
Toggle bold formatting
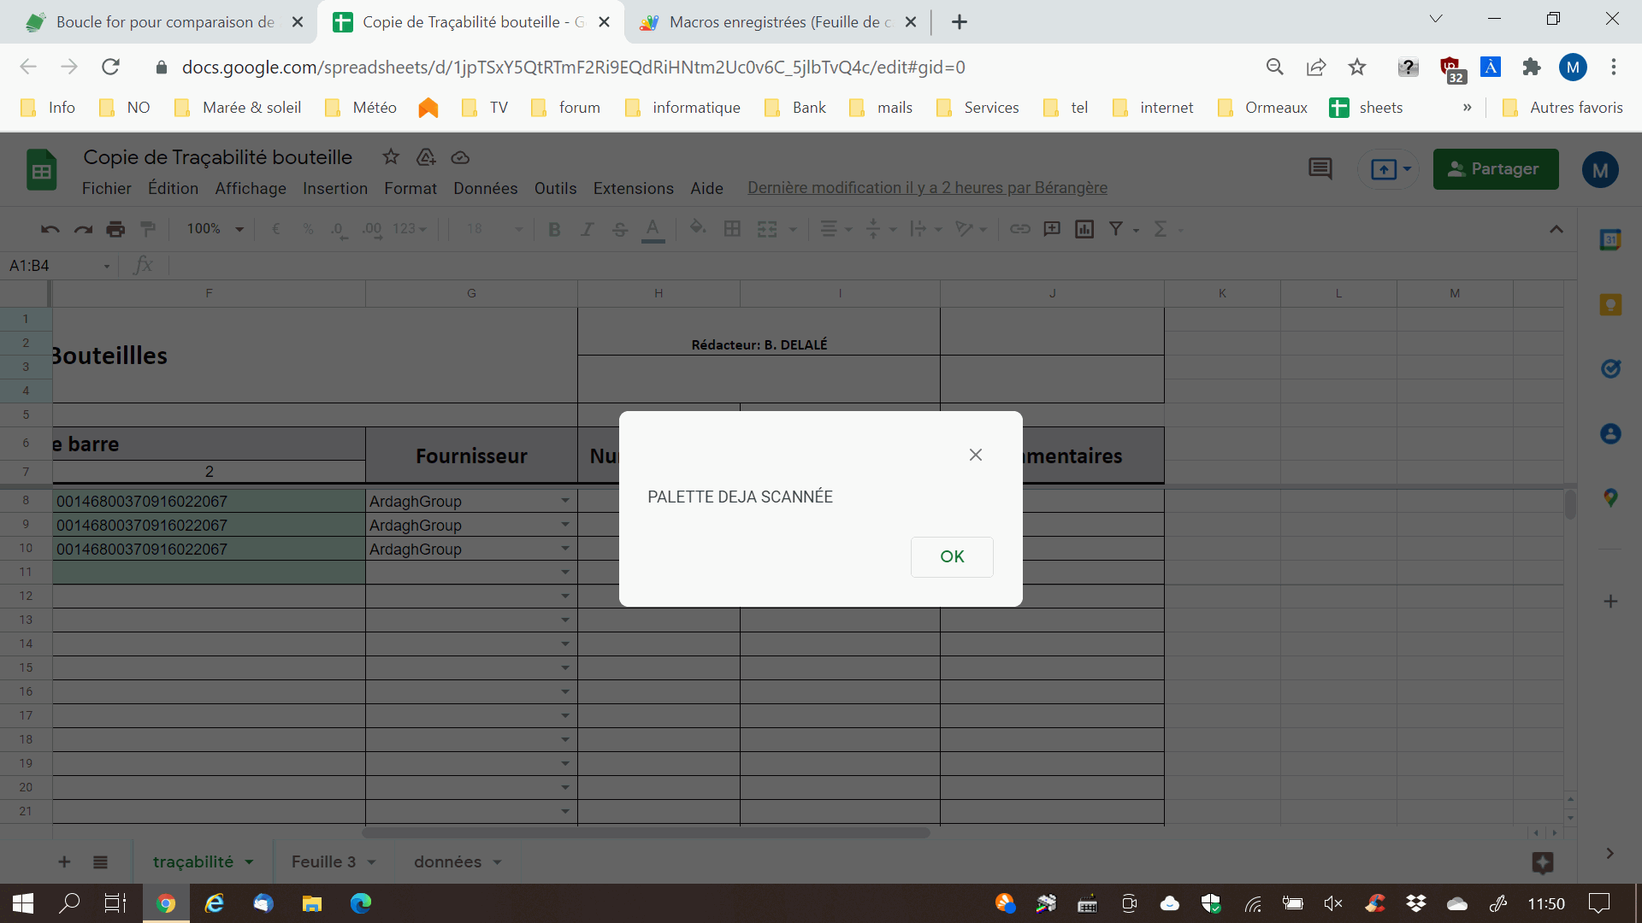tap(554, 229)
